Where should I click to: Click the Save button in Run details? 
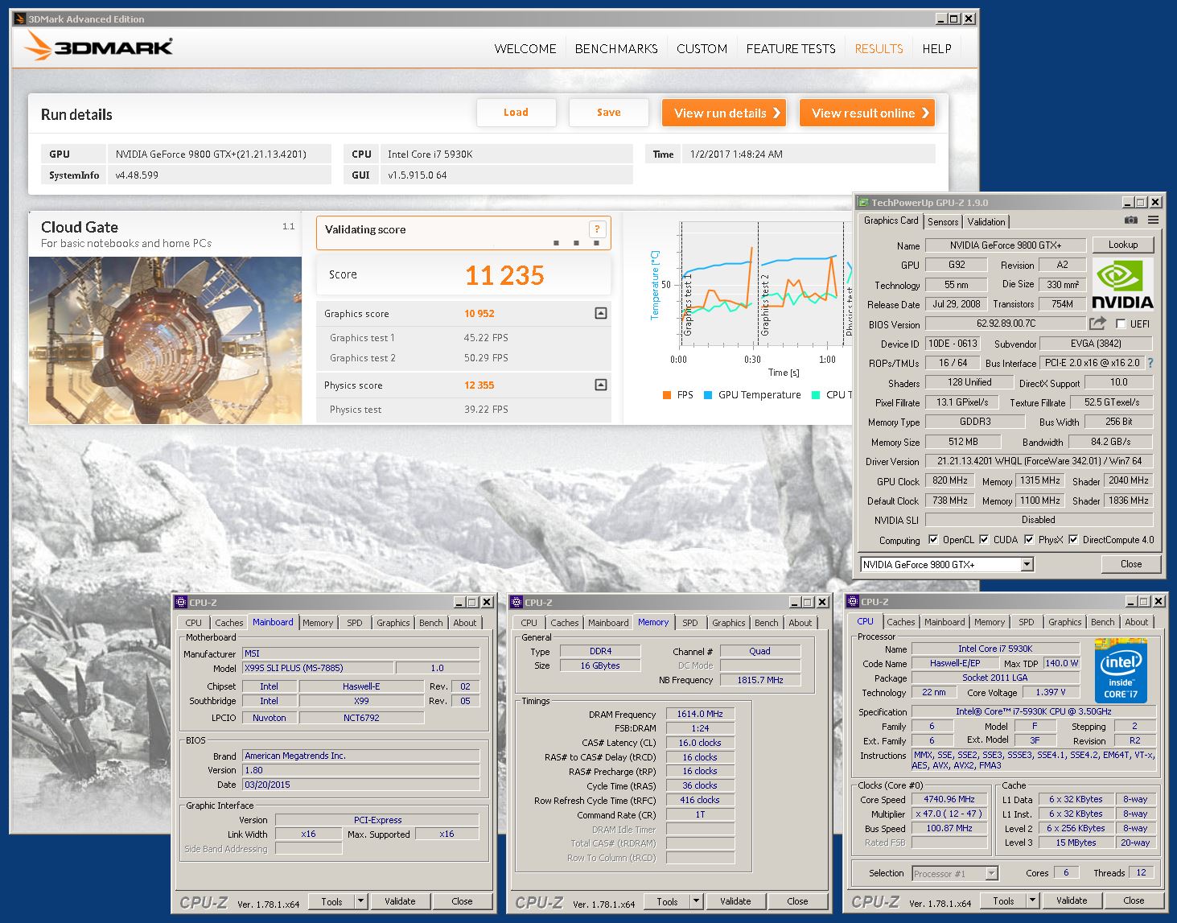(608, 113)
